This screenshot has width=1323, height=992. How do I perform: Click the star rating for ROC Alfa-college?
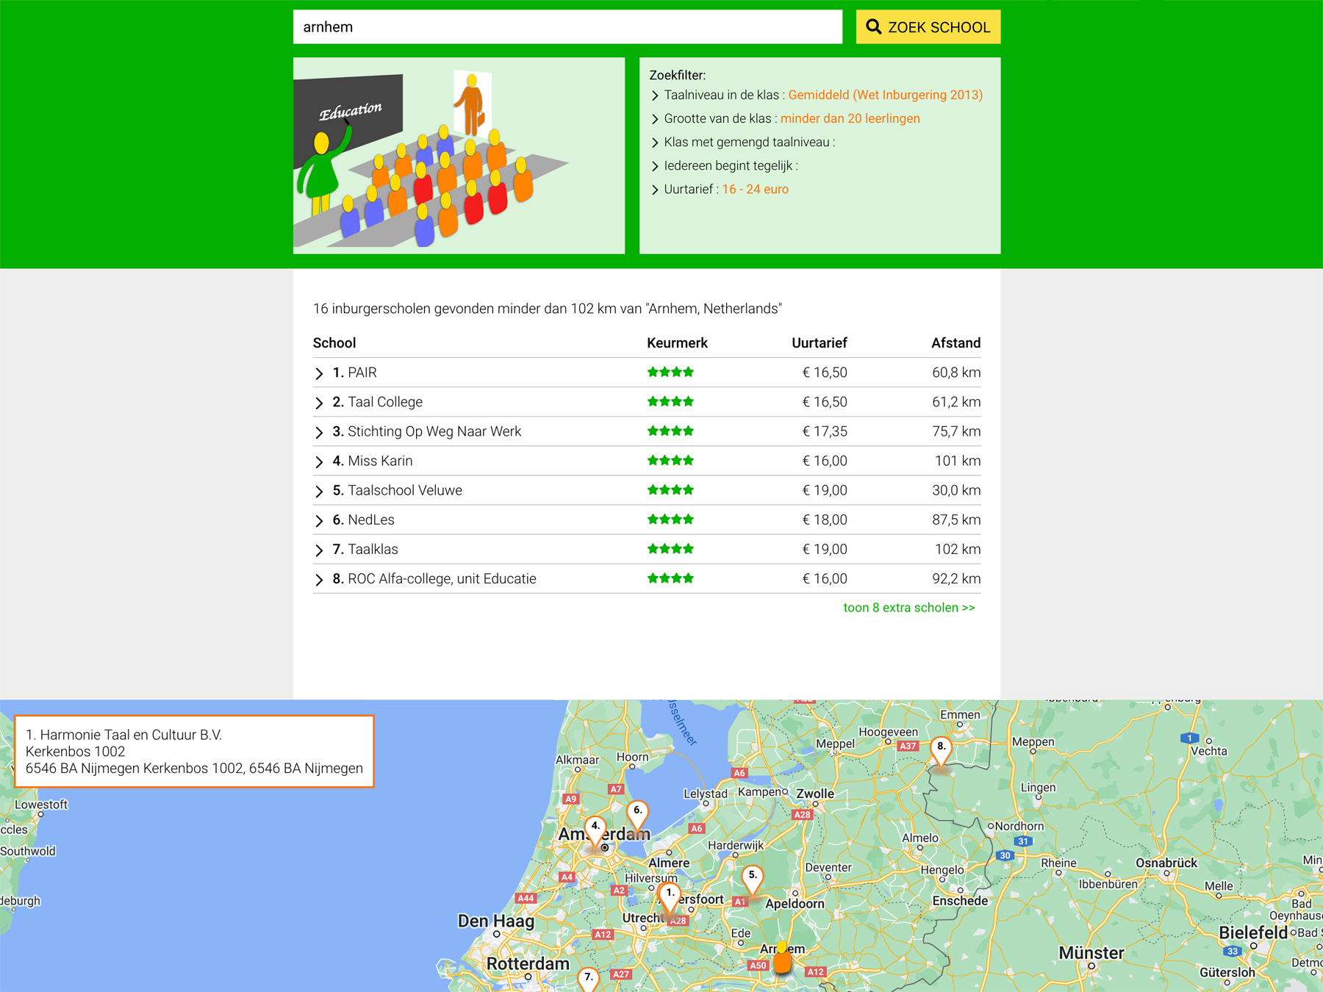coord(670,578)
